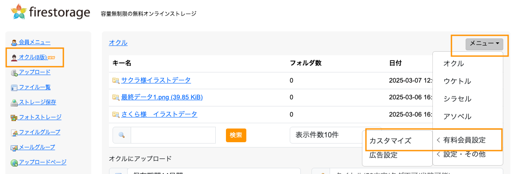Click the アップロードページ globe icon
This screenshot has height=174, width=521.
coord(14,163)
